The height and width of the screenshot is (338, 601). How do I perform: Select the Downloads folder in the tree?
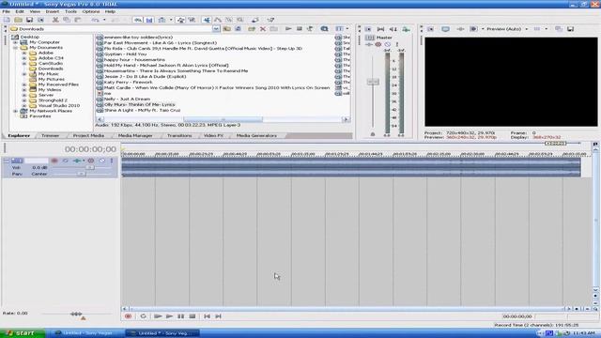tap(50, 69)
